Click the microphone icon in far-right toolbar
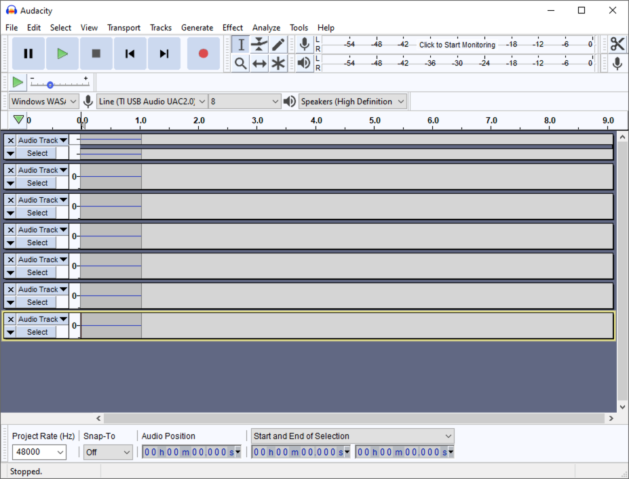 [x=617, y=63]
